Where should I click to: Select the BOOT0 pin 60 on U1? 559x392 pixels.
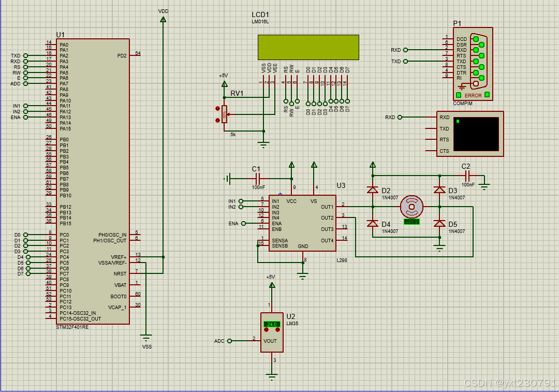point(135,296)
